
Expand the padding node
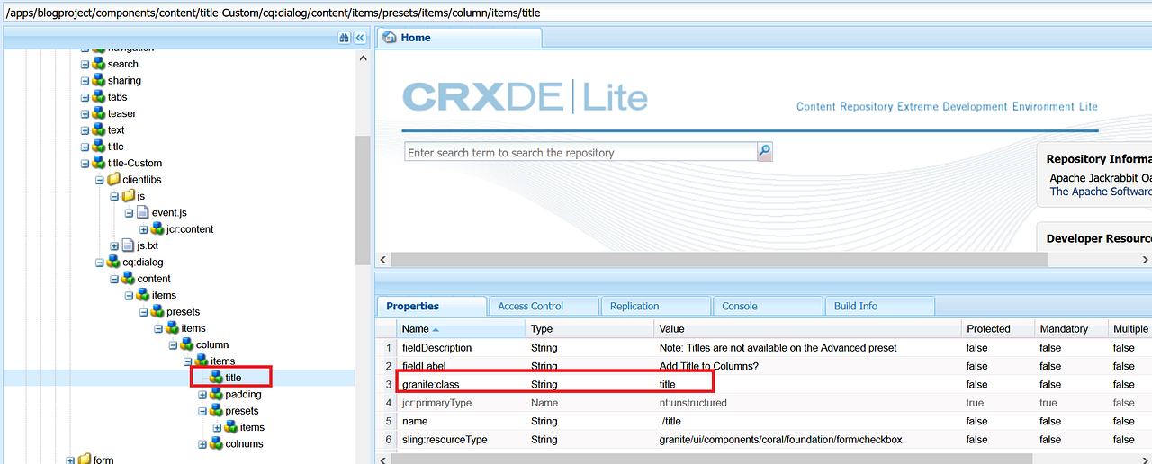click(202, 394)
